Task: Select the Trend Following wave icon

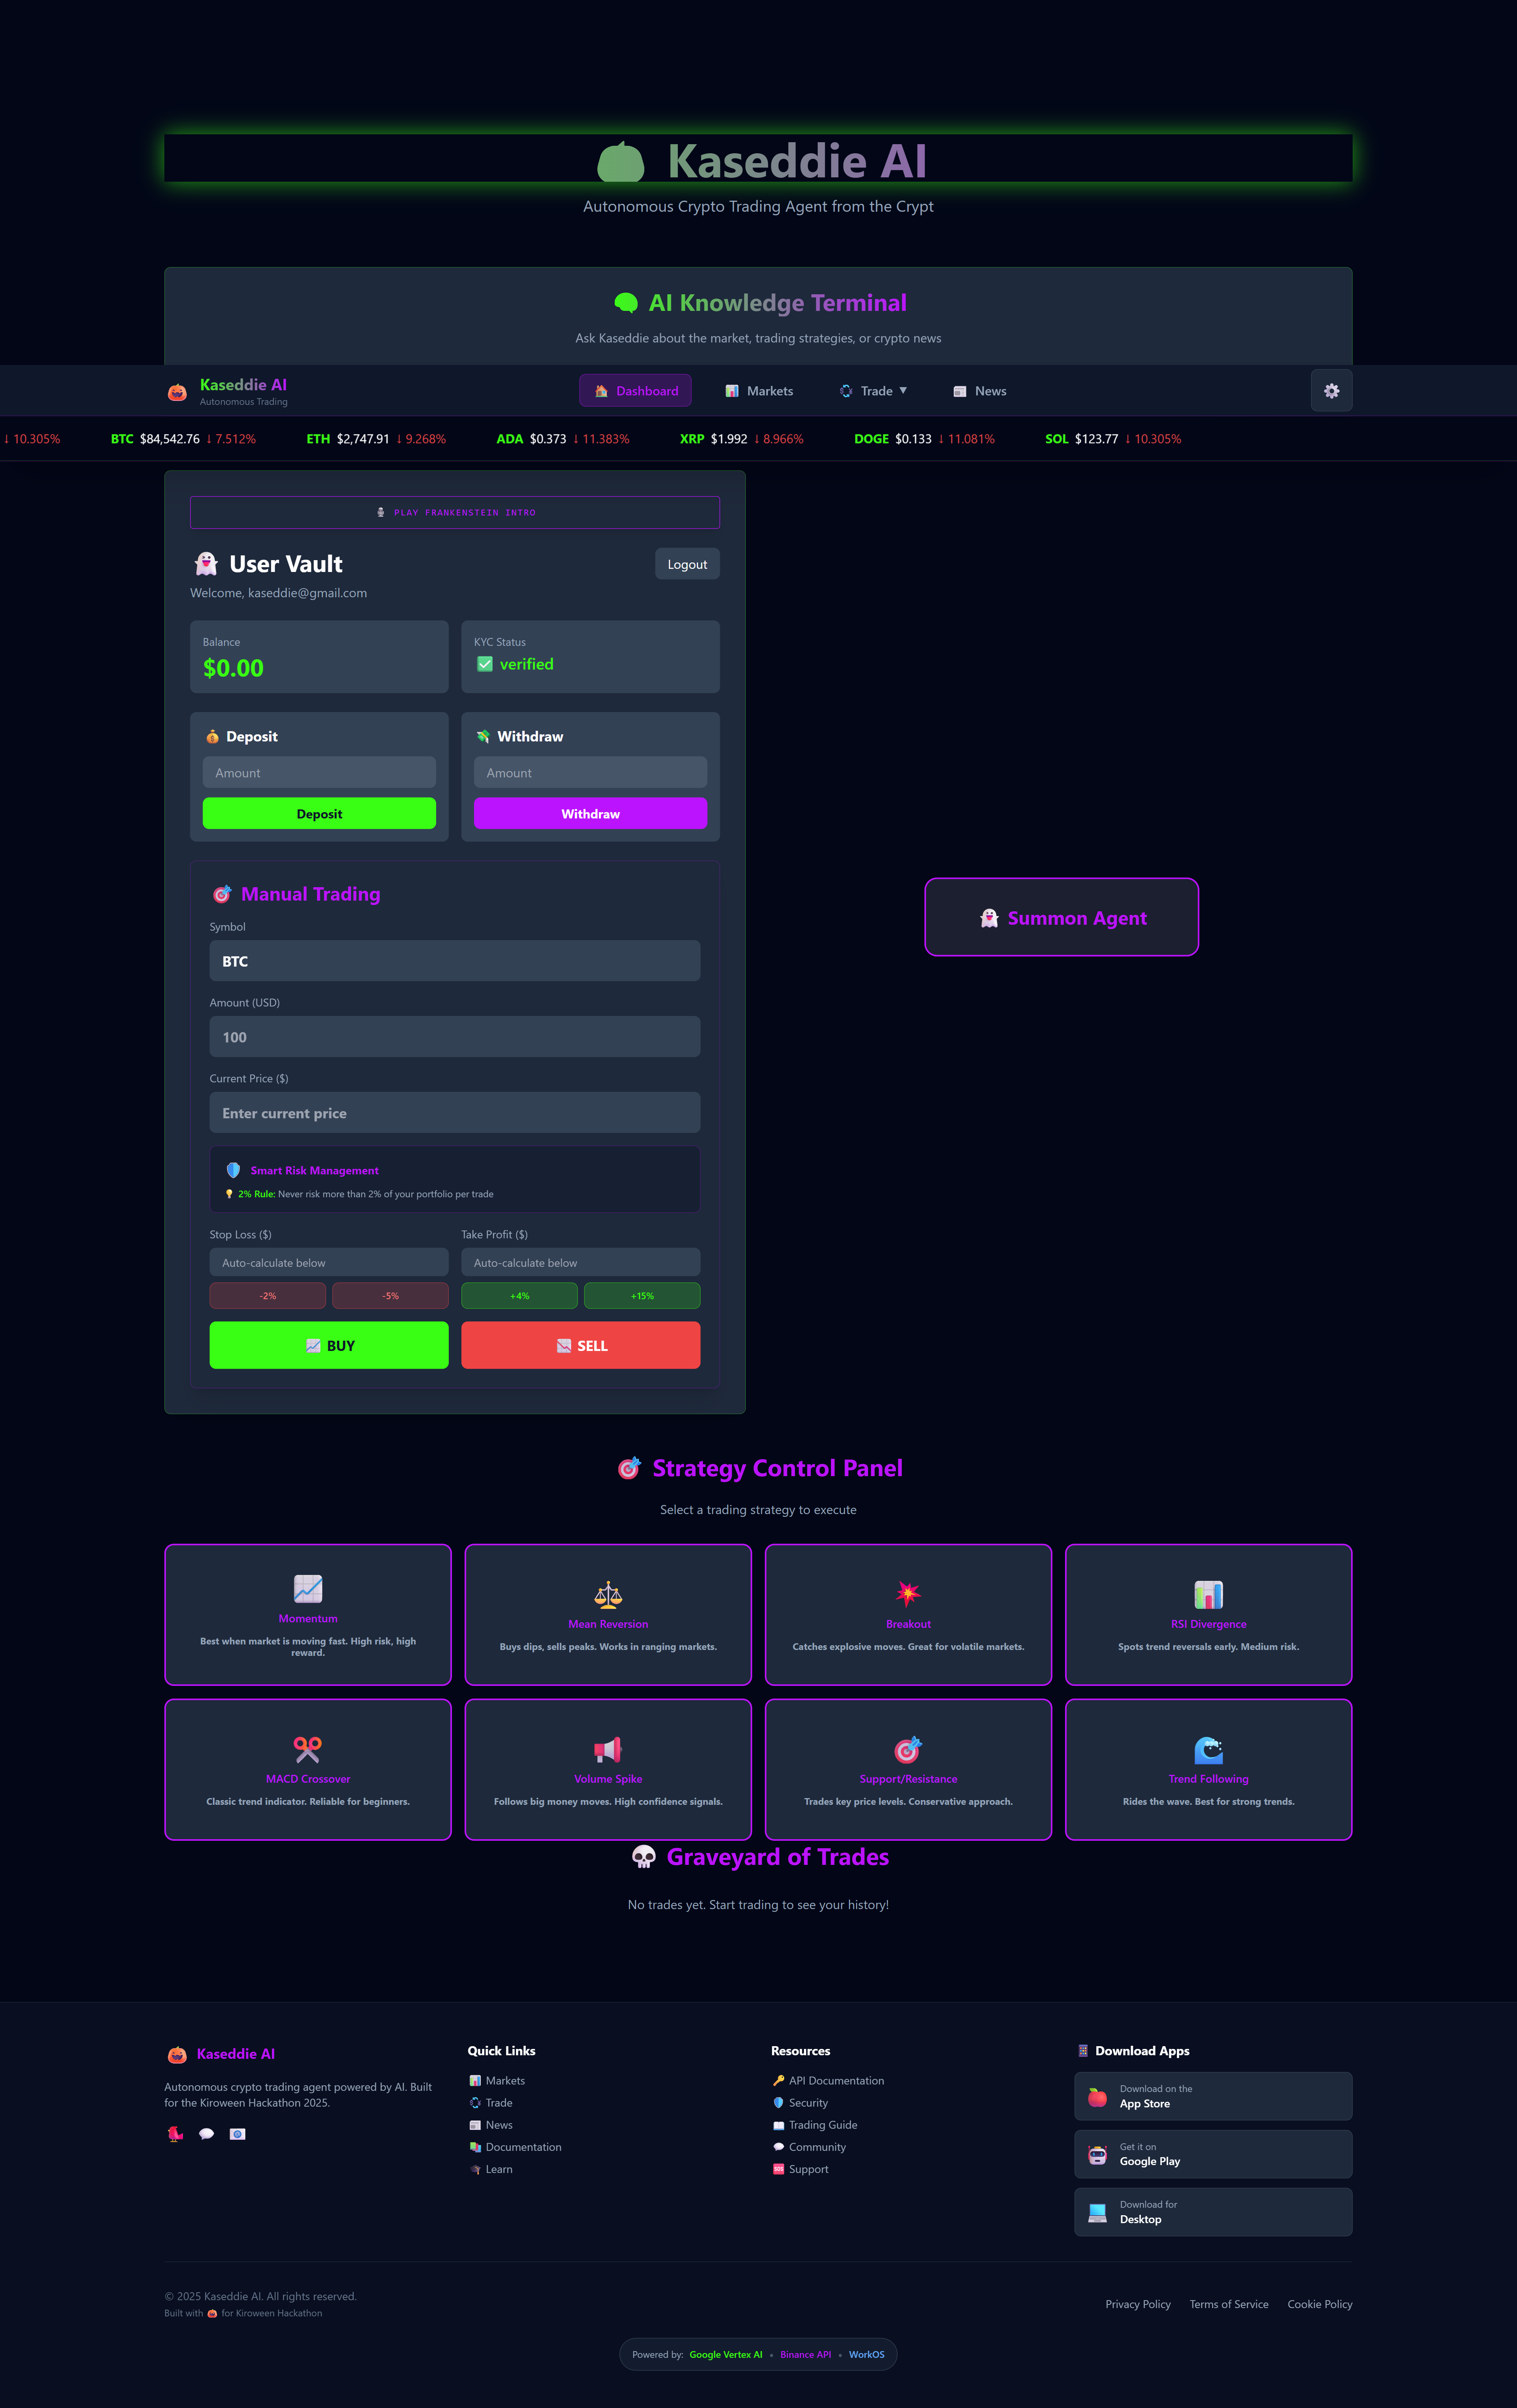Action: (1208, 1749)
